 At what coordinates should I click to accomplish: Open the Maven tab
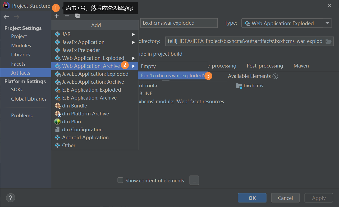tap(301, 66)
